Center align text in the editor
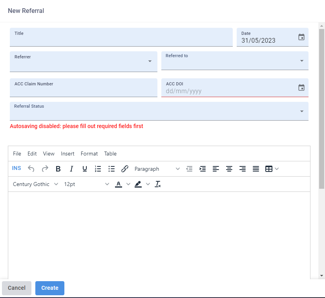Screen dimensions: 325x298 click(x=229, y=169)
